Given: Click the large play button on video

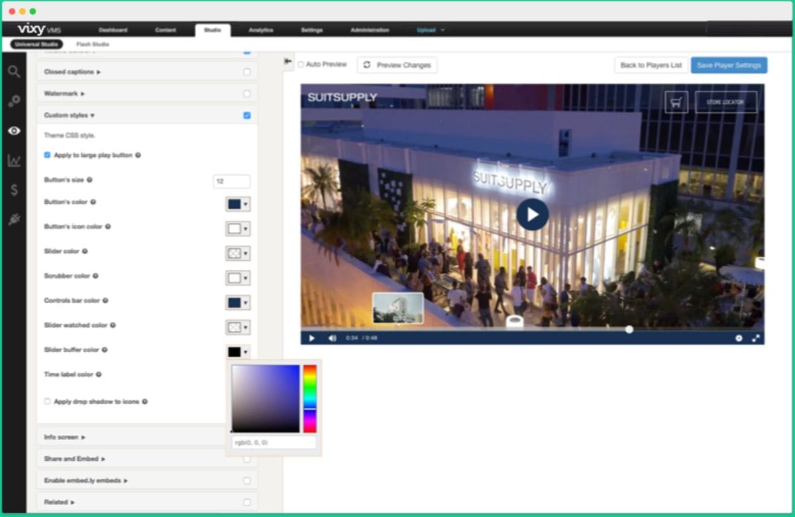Looking at the screenshot, I should 533,214.
